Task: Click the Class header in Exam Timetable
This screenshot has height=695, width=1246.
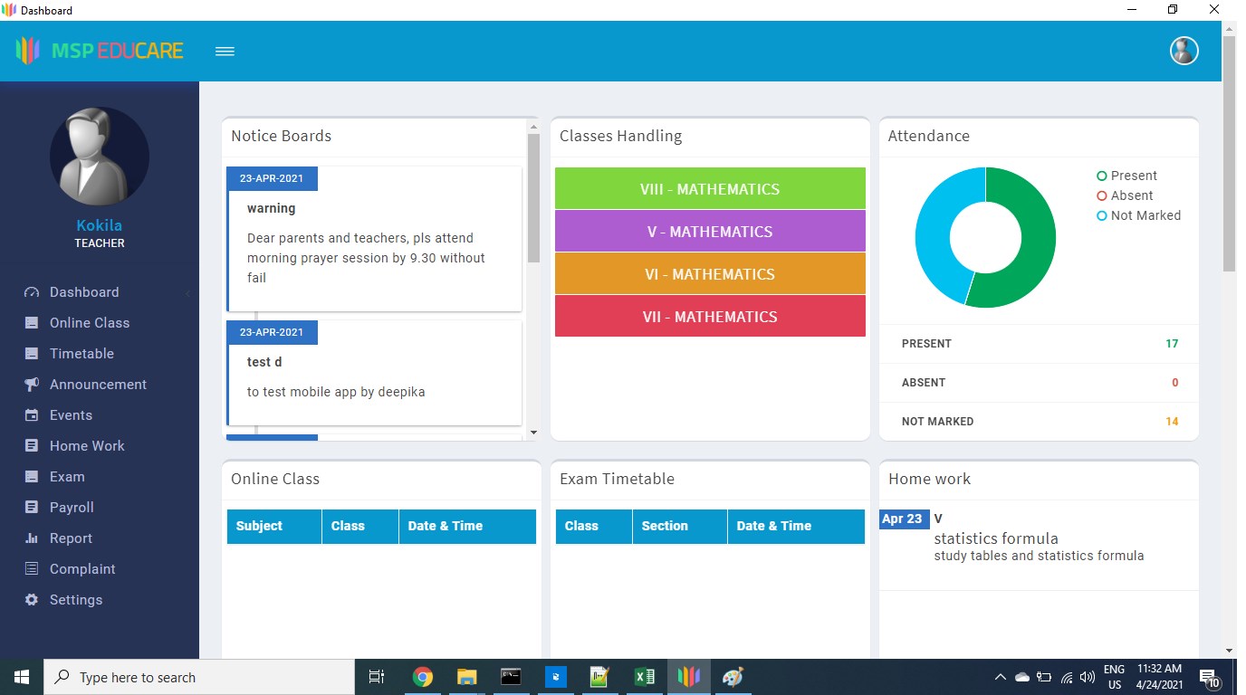Action: tap(594, 526)
